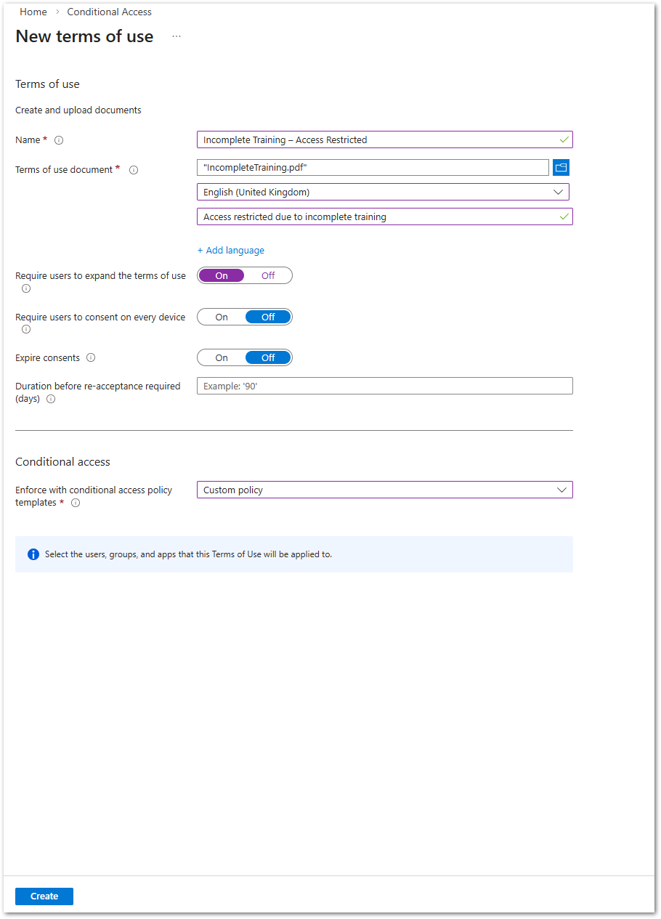661x919 pixels.
Task: Click the info icon beside Terms of use document
Action: tap(134, 170)
